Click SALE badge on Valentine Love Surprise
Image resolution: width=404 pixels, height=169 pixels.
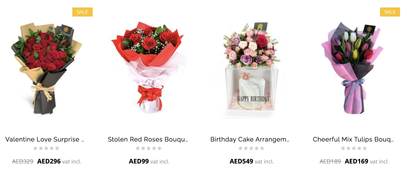coord(82,12)
